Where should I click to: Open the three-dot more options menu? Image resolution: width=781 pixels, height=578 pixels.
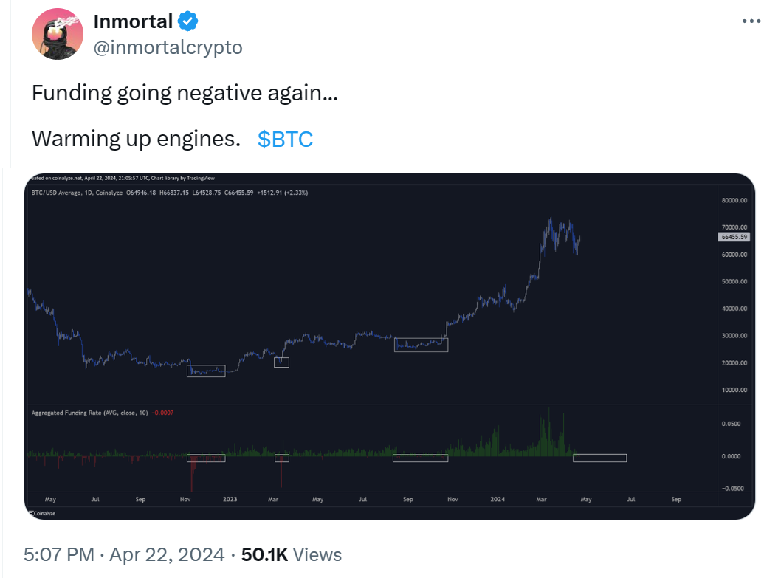[x=751, y=21]
